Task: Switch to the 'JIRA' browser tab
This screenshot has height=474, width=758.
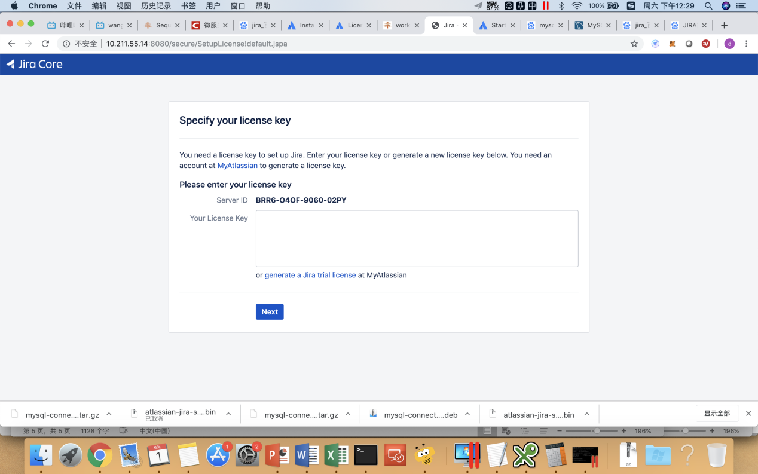Action: (x=689, y=26)
